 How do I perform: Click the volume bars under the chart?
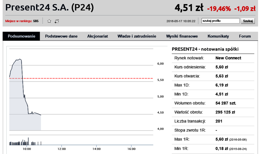tap(25, 142)
